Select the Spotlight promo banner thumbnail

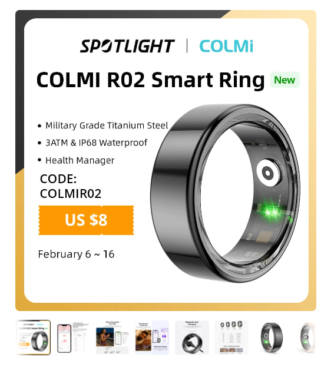tap(33, 338)
